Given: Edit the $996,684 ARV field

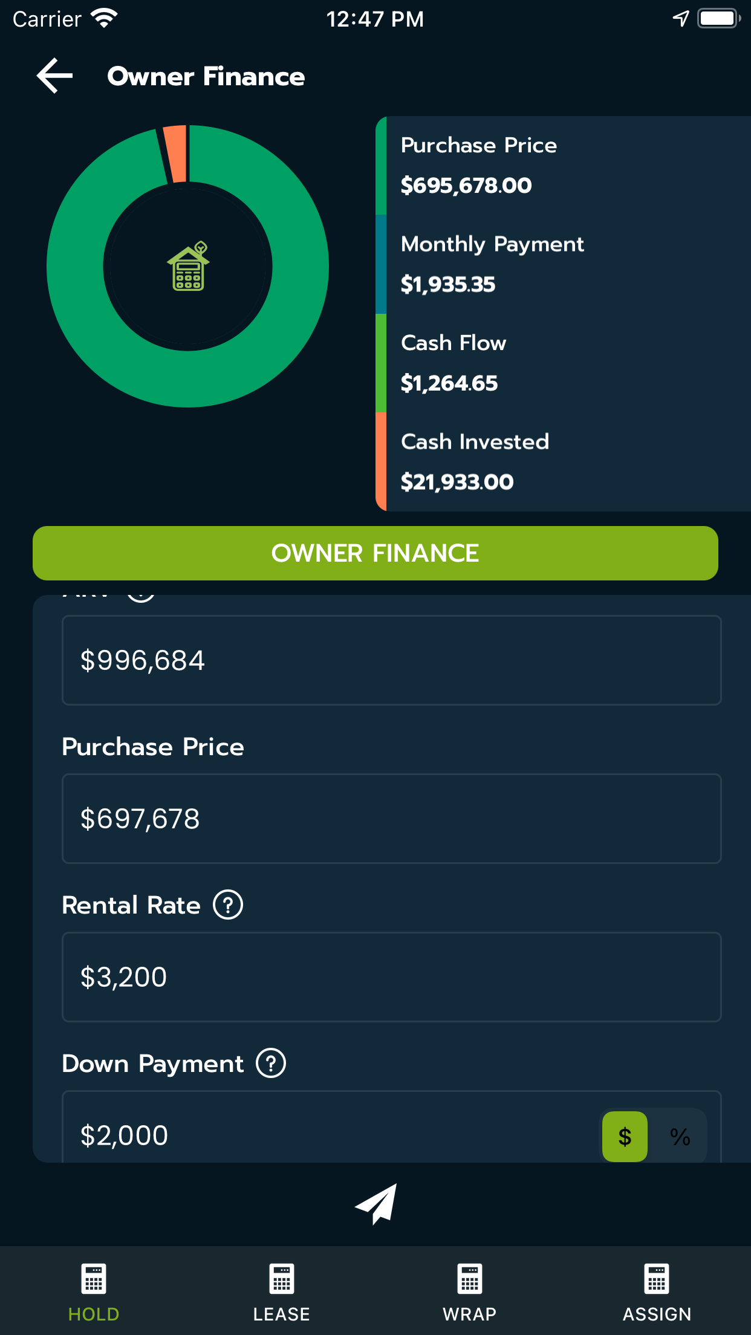Looking at the screenshot, I should click(x=391, y=660).
